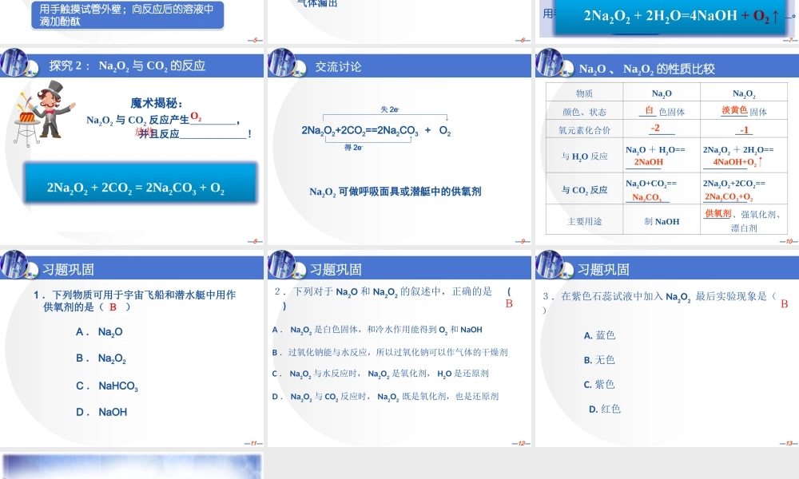Viewport: 799px width, 479px height.
Task: Click the 颜色、状态 row label
Action: pyautogui.click(x=584, y=112)
